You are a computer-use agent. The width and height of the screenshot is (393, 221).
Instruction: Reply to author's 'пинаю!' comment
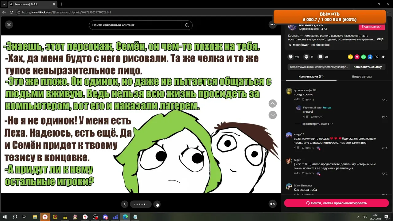point(317,117)
